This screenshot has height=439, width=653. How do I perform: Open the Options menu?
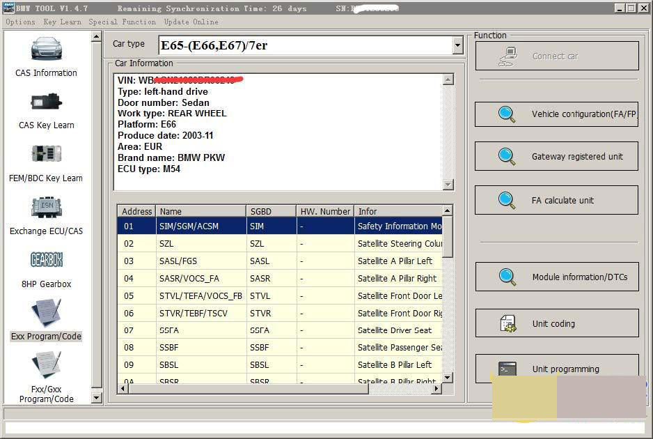pyautogui.click(x=20, y=22)
